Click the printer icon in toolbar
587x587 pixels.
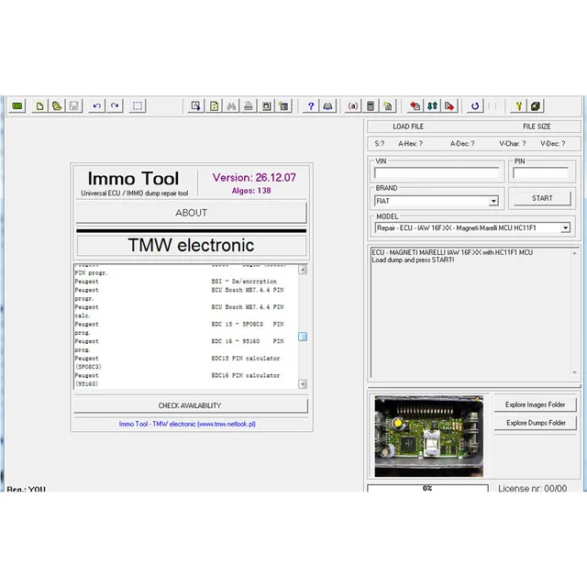tap(249, 106)
